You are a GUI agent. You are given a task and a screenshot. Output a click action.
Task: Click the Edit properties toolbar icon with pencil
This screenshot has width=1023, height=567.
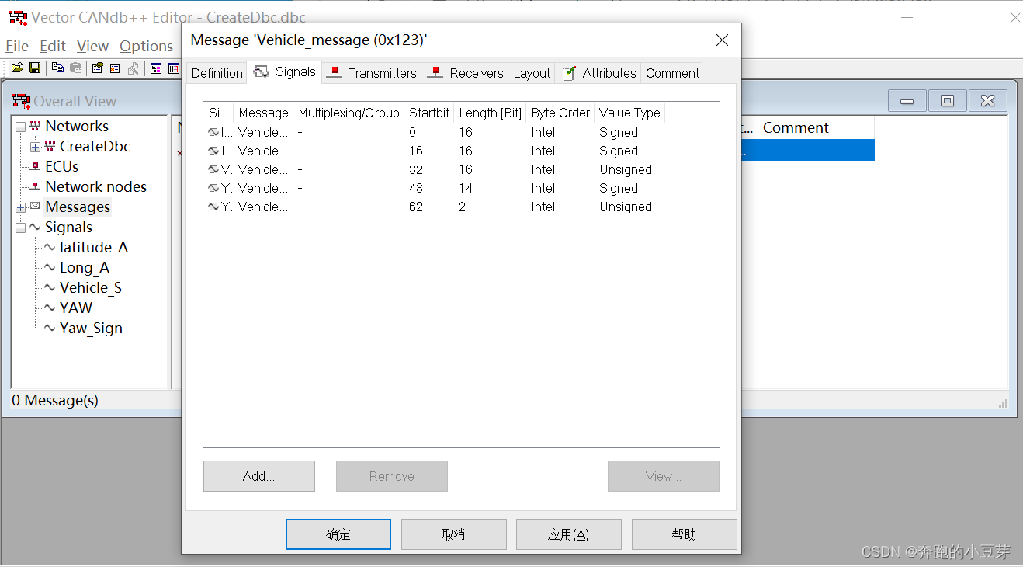tap(98, 68)
